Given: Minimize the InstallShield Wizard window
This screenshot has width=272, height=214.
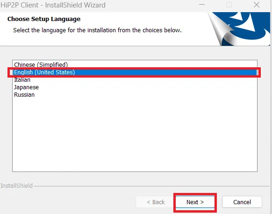Looking at the screenshot, I should [x=202, y=5].
